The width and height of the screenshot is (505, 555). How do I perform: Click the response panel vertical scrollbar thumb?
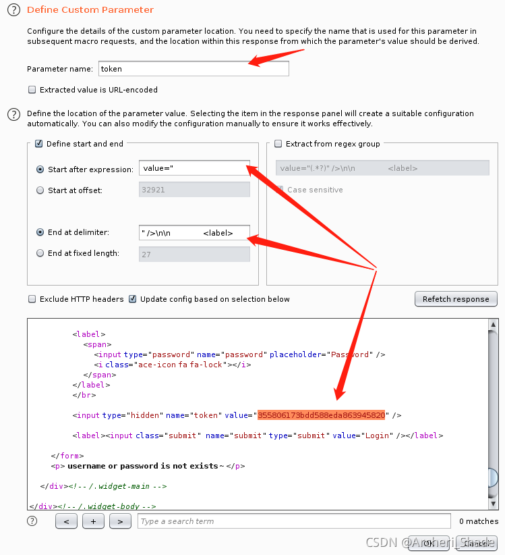click(x=494, y=478)
